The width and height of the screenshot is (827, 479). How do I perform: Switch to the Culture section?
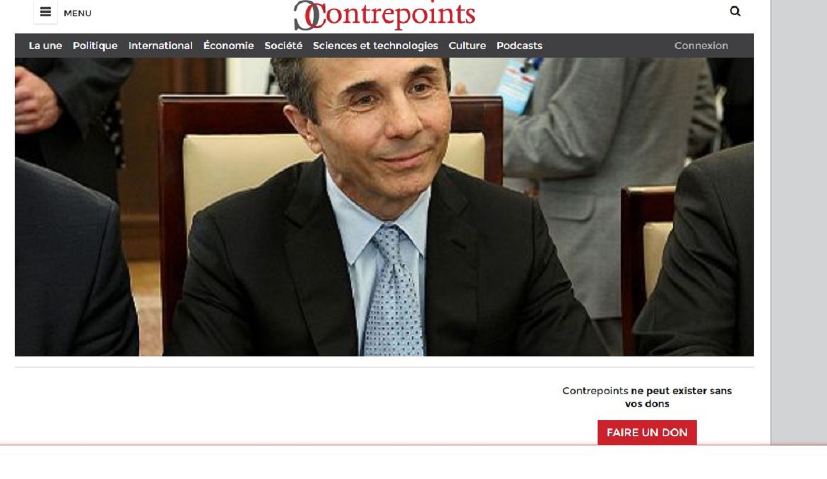tap(467, 46)
